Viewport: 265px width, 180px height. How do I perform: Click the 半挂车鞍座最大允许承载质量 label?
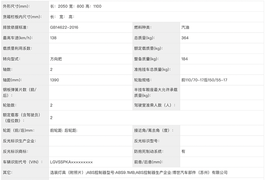156,92
